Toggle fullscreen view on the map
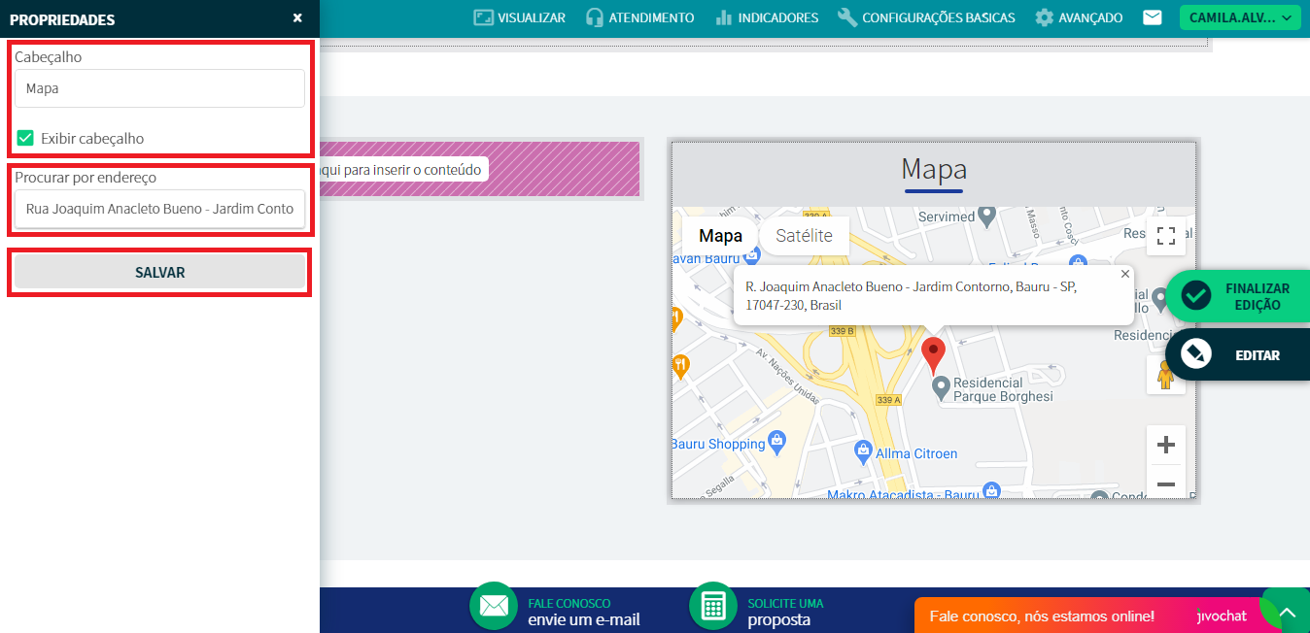 coord(1165,236)
